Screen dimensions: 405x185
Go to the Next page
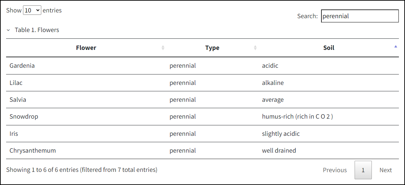click(386, 170)
